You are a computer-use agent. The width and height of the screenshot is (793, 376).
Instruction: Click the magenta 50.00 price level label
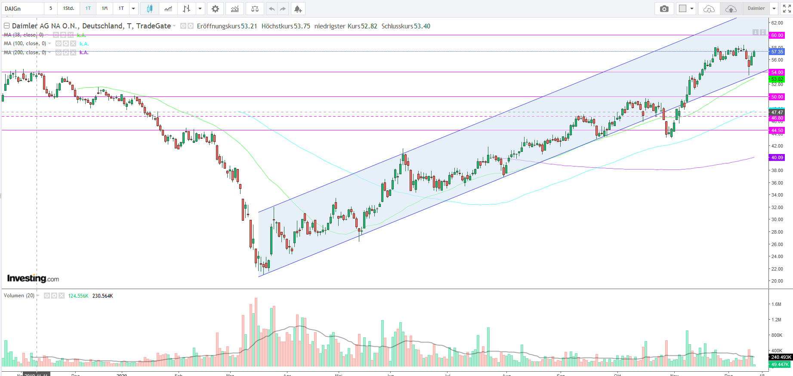(x=777, y=97)
